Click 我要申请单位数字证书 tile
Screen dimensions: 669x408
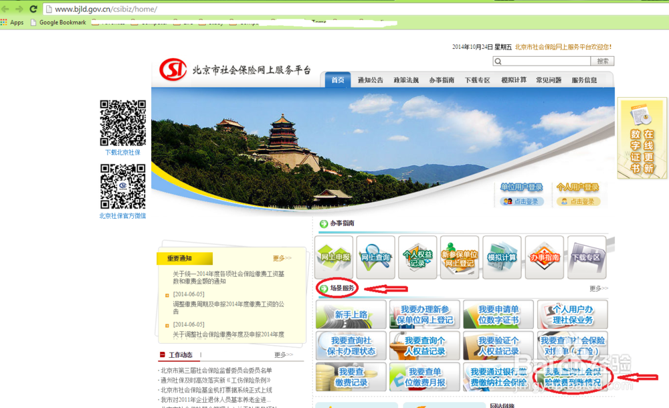[x=498, y=314]
